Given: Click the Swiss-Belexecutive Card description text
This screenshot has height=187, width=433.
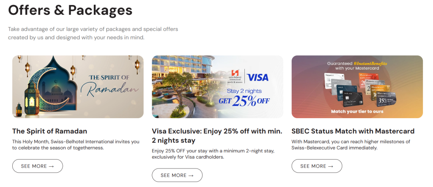Looking at the screenshot, I should click(x=351, y=145).
